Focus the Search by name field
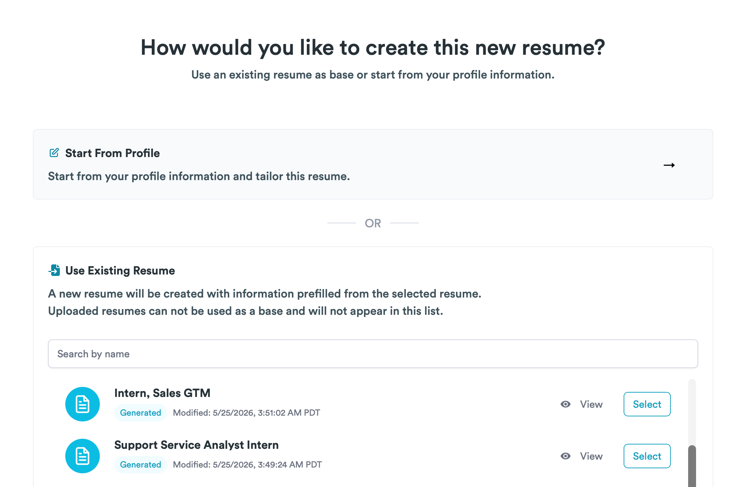The width and height of the screenshot is (744, 487). point(373,354)
